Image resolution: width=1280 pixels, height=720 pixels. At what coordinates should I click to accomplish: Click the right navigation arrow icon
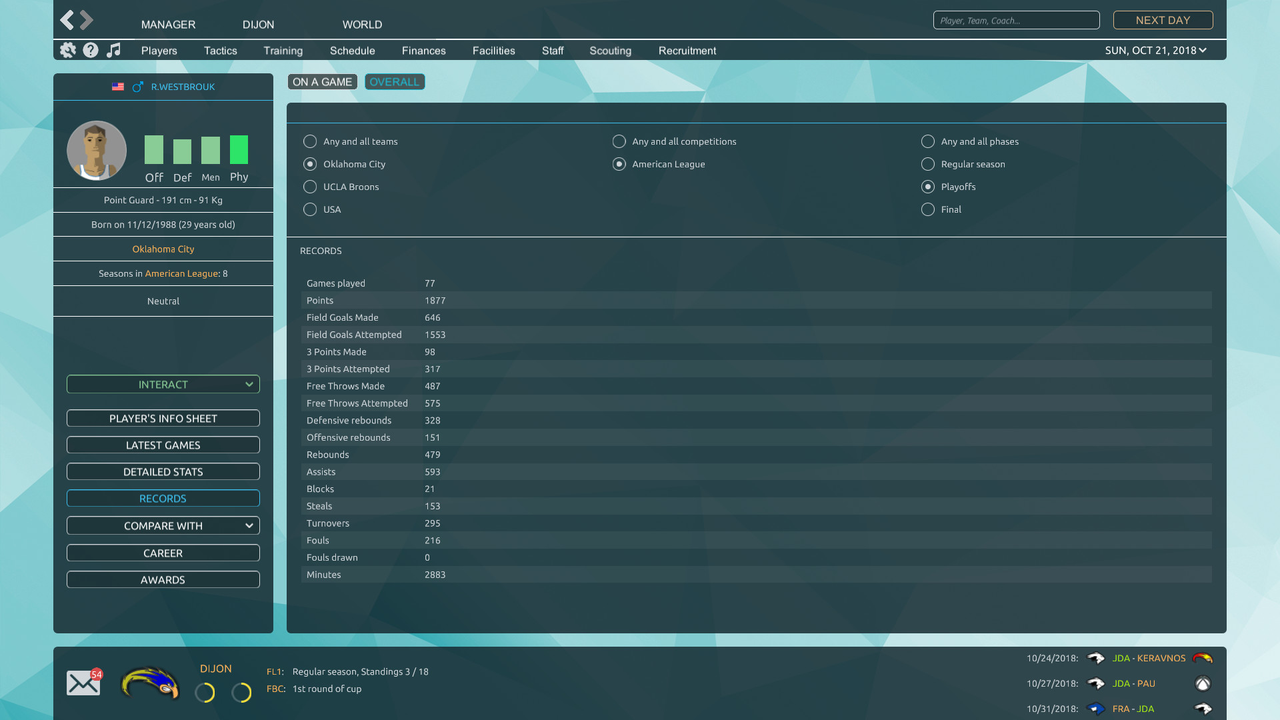[x=86, y=19]
